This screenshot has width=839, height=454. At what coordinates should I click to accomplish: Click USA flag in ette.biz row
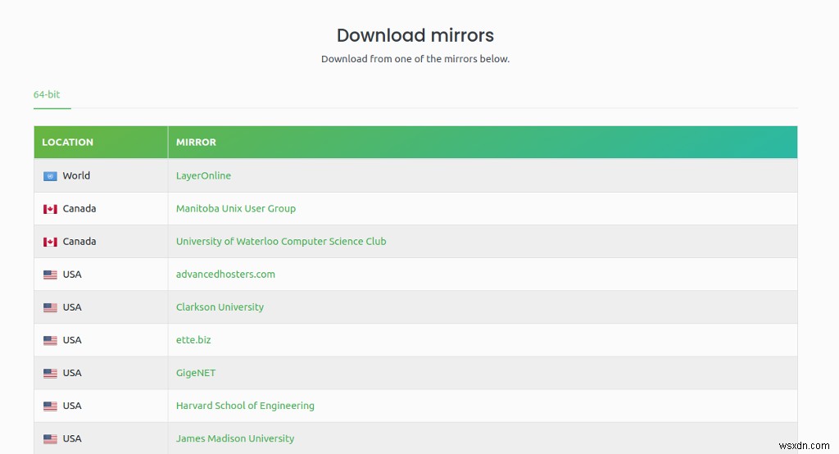[50, 341]
